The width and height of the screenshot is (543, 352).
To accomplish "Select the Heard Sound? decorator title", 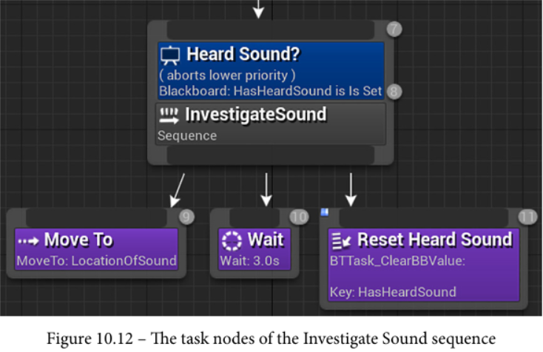I will point(243,54).
